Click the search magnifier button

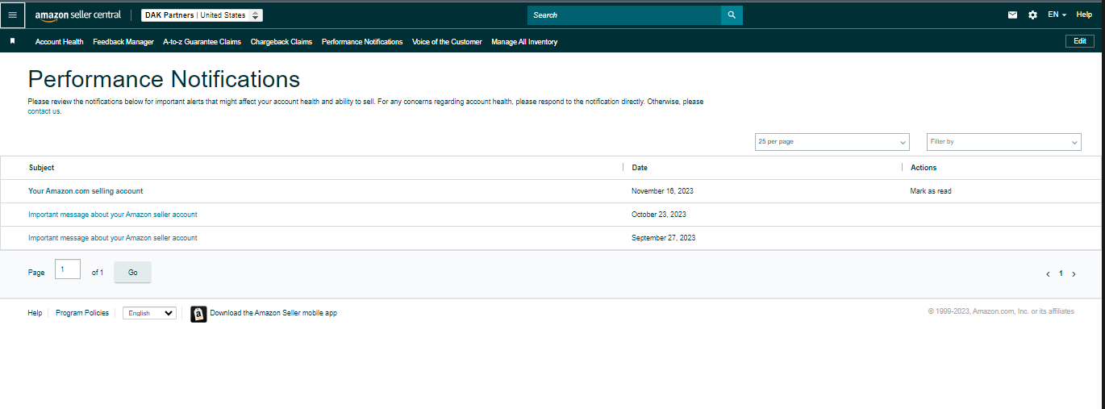tap(732, 15)
